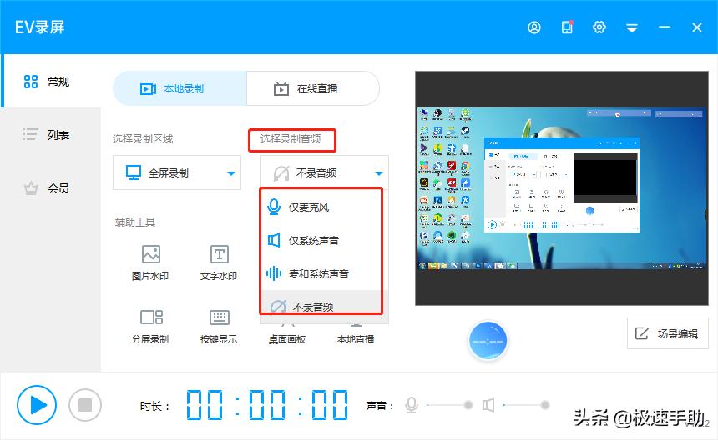Start recording with the play button

click(x=37, y=405)
